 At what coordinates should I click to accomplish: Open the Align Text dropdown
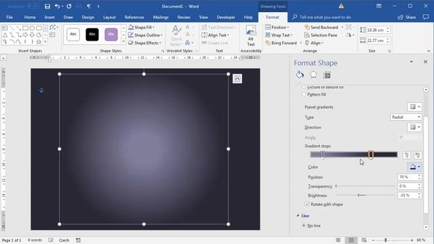point(216,35)
